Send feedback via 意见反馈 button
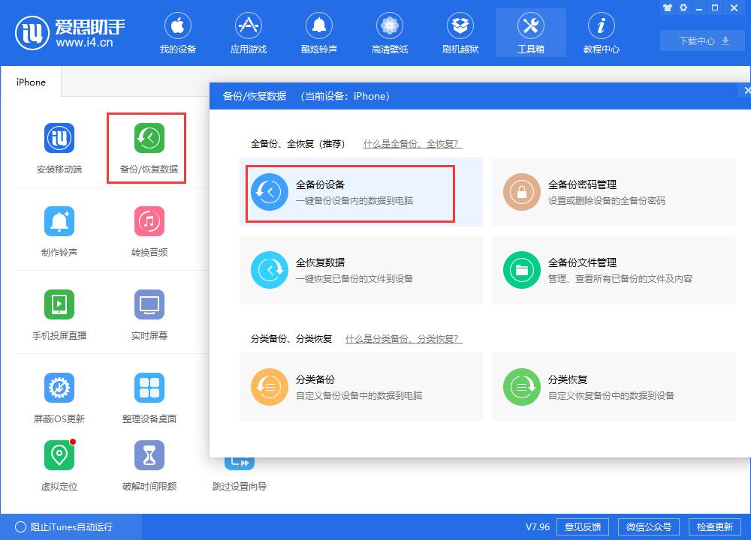Viewport: 751px width, 540px height. (x=583, y=526)
